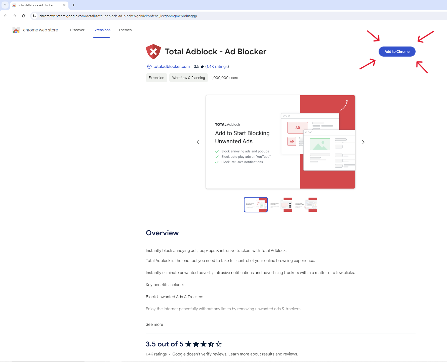Click the Overview heading
Image resolution: width=447 pixels, height=362 pixels.
[162, 233]
